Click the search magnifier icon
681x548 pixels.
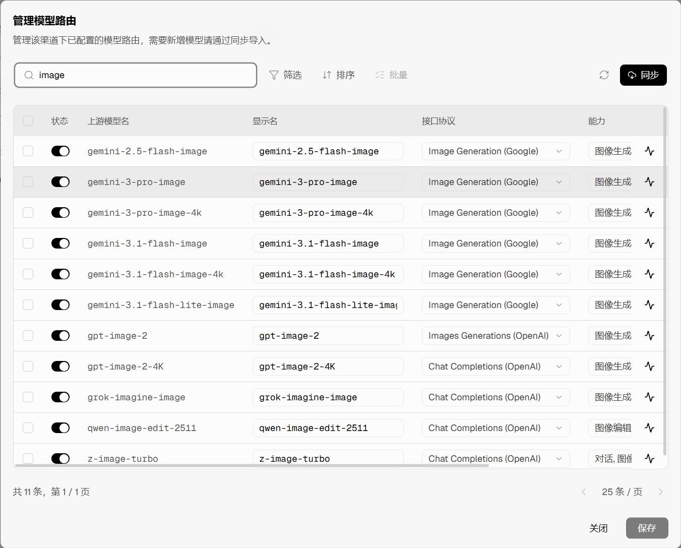29,75
